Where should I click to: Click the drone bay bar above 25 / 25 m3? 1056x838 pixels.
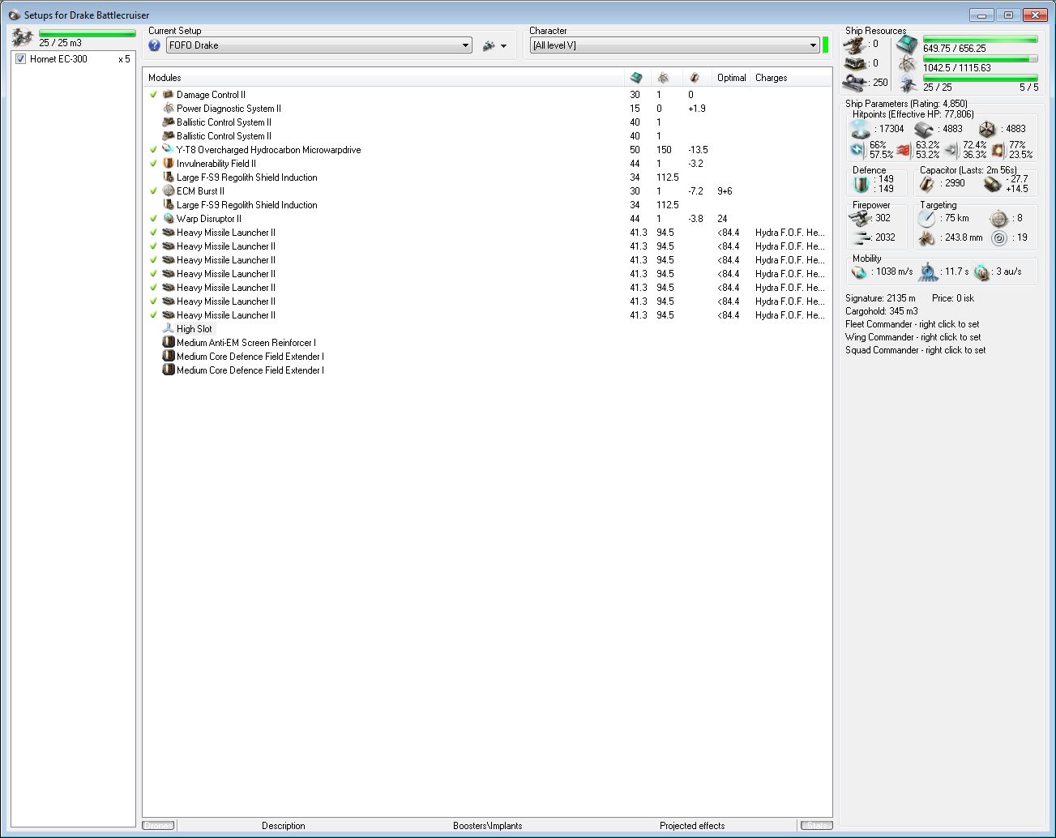click(x=88, y=33)
